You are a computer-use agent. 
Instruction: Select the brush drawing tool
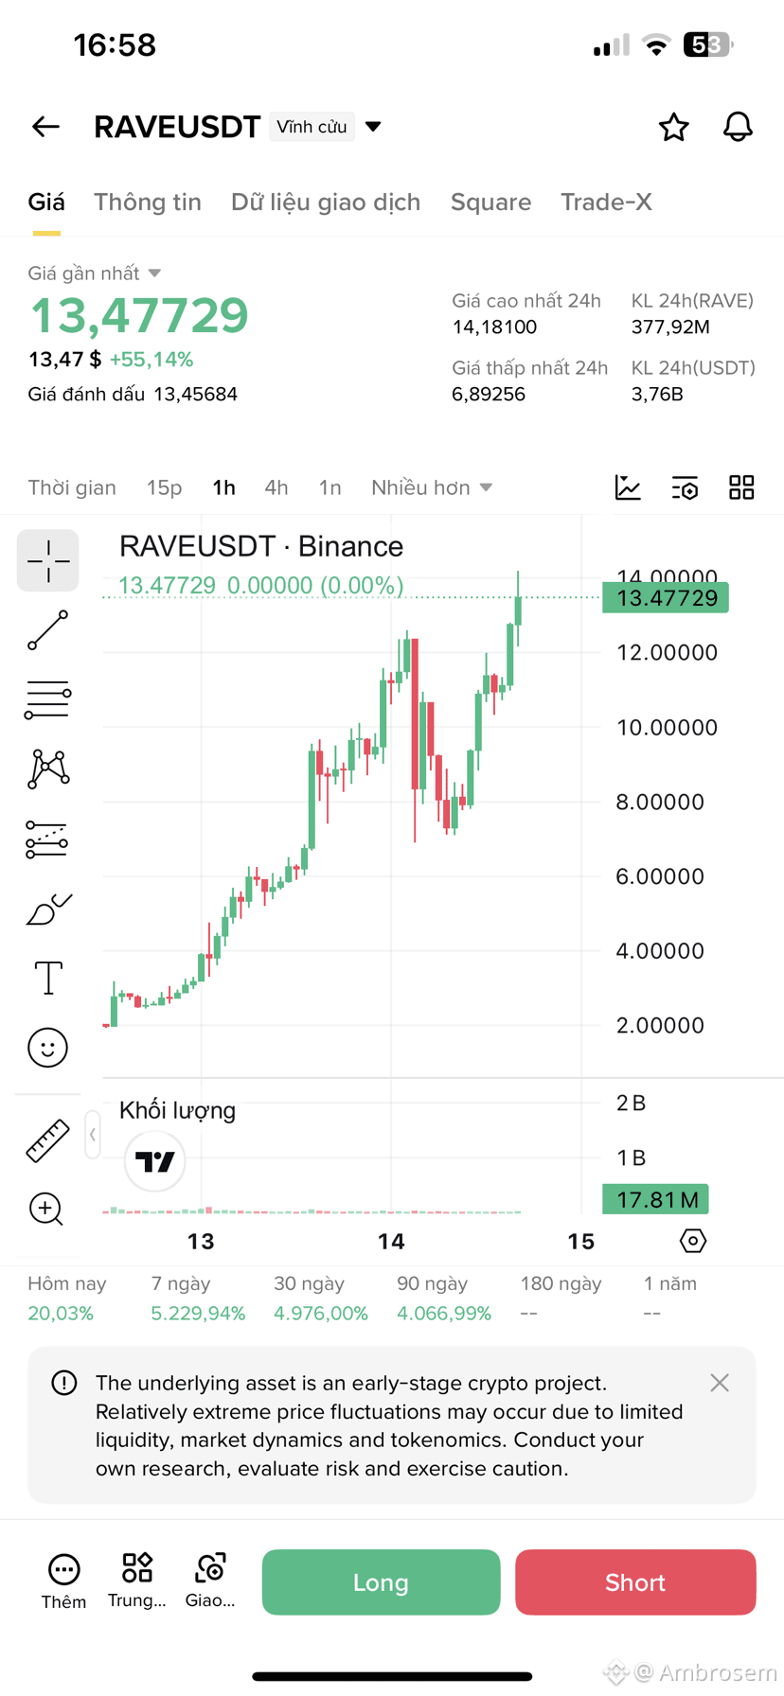[x=47, y=910]
